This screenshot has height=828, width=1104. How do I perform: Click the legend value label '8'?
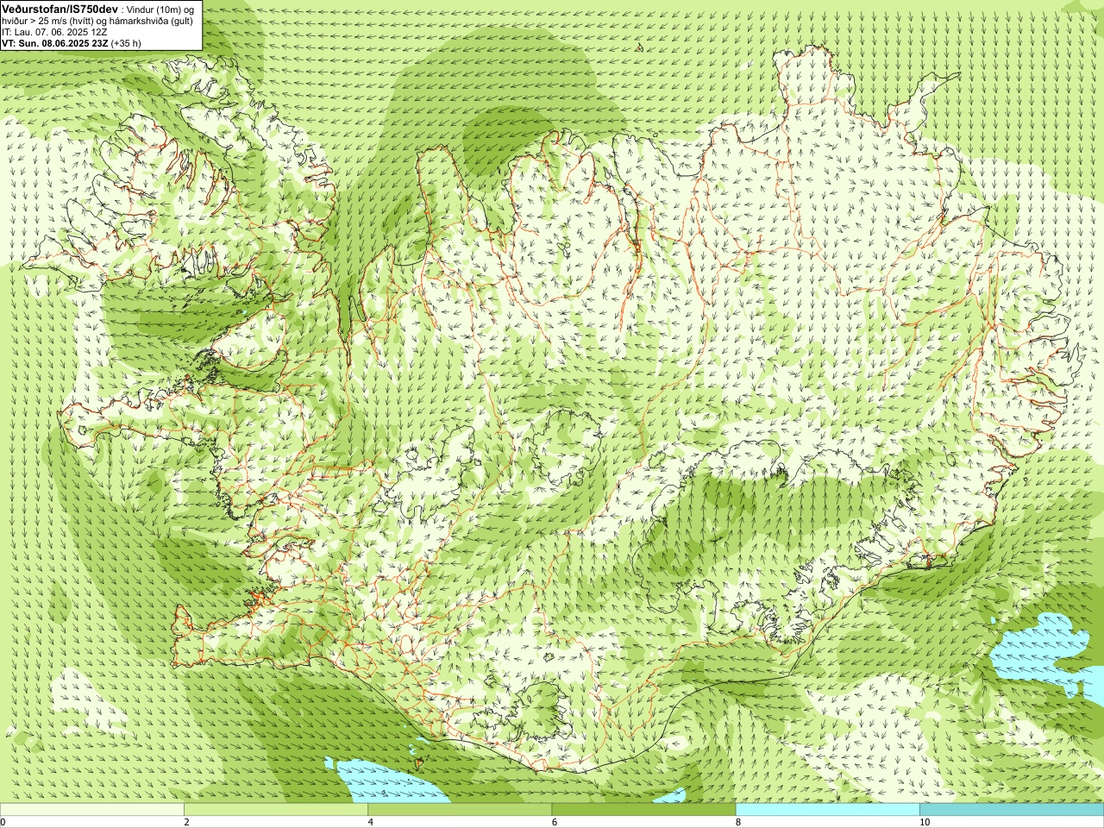[x=737, y=822]
